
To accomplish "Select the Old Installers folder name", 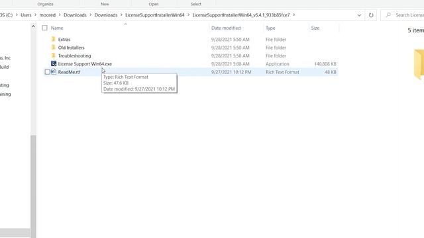I will (x=71, y=48).
